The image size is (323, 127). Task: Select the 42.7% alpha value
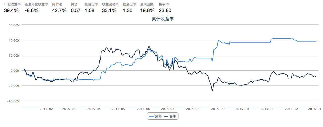pos(59,10)
